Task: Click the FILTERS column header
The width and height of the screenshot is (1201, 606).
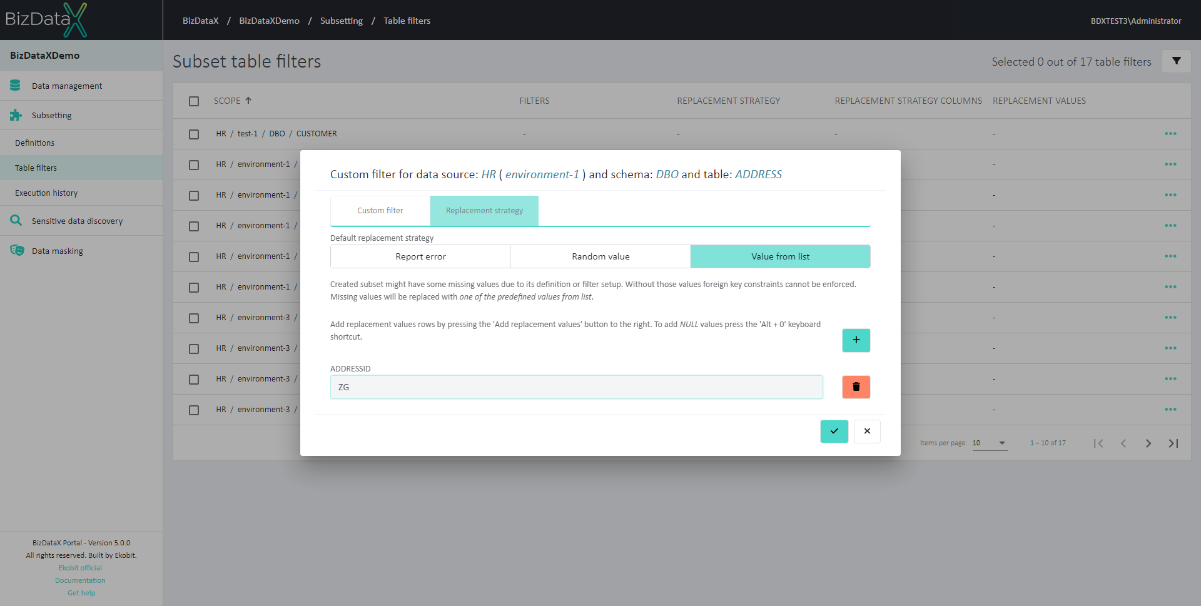Action: (534, 101)
